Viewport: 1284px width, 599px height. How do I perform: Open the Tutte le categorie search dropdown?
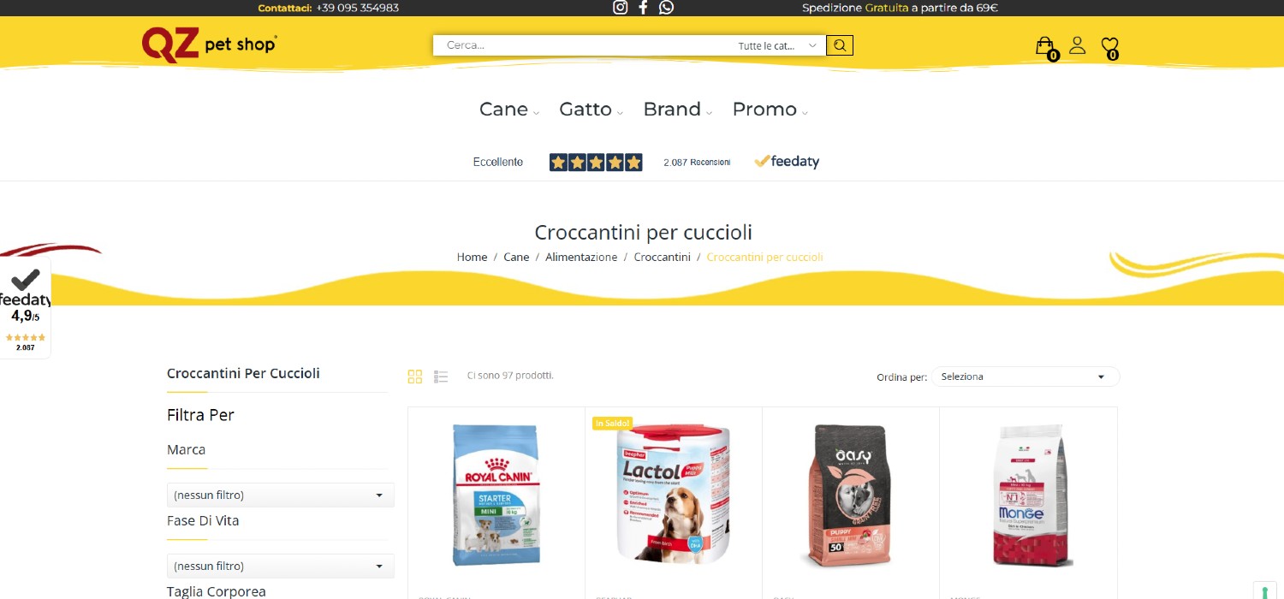778,45
